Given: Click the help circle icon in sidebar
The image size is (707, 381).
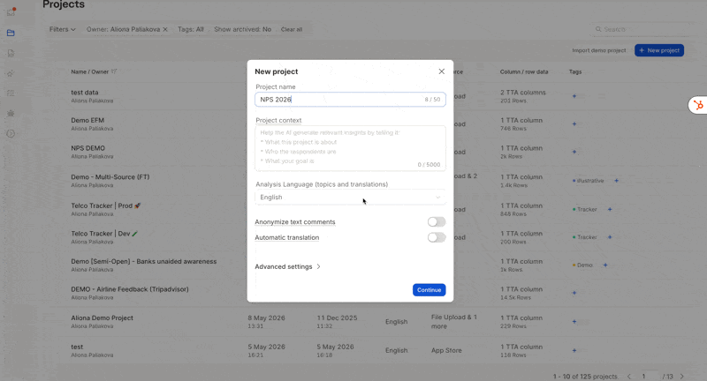Looking at the screenshot, I should click(11, 133).
